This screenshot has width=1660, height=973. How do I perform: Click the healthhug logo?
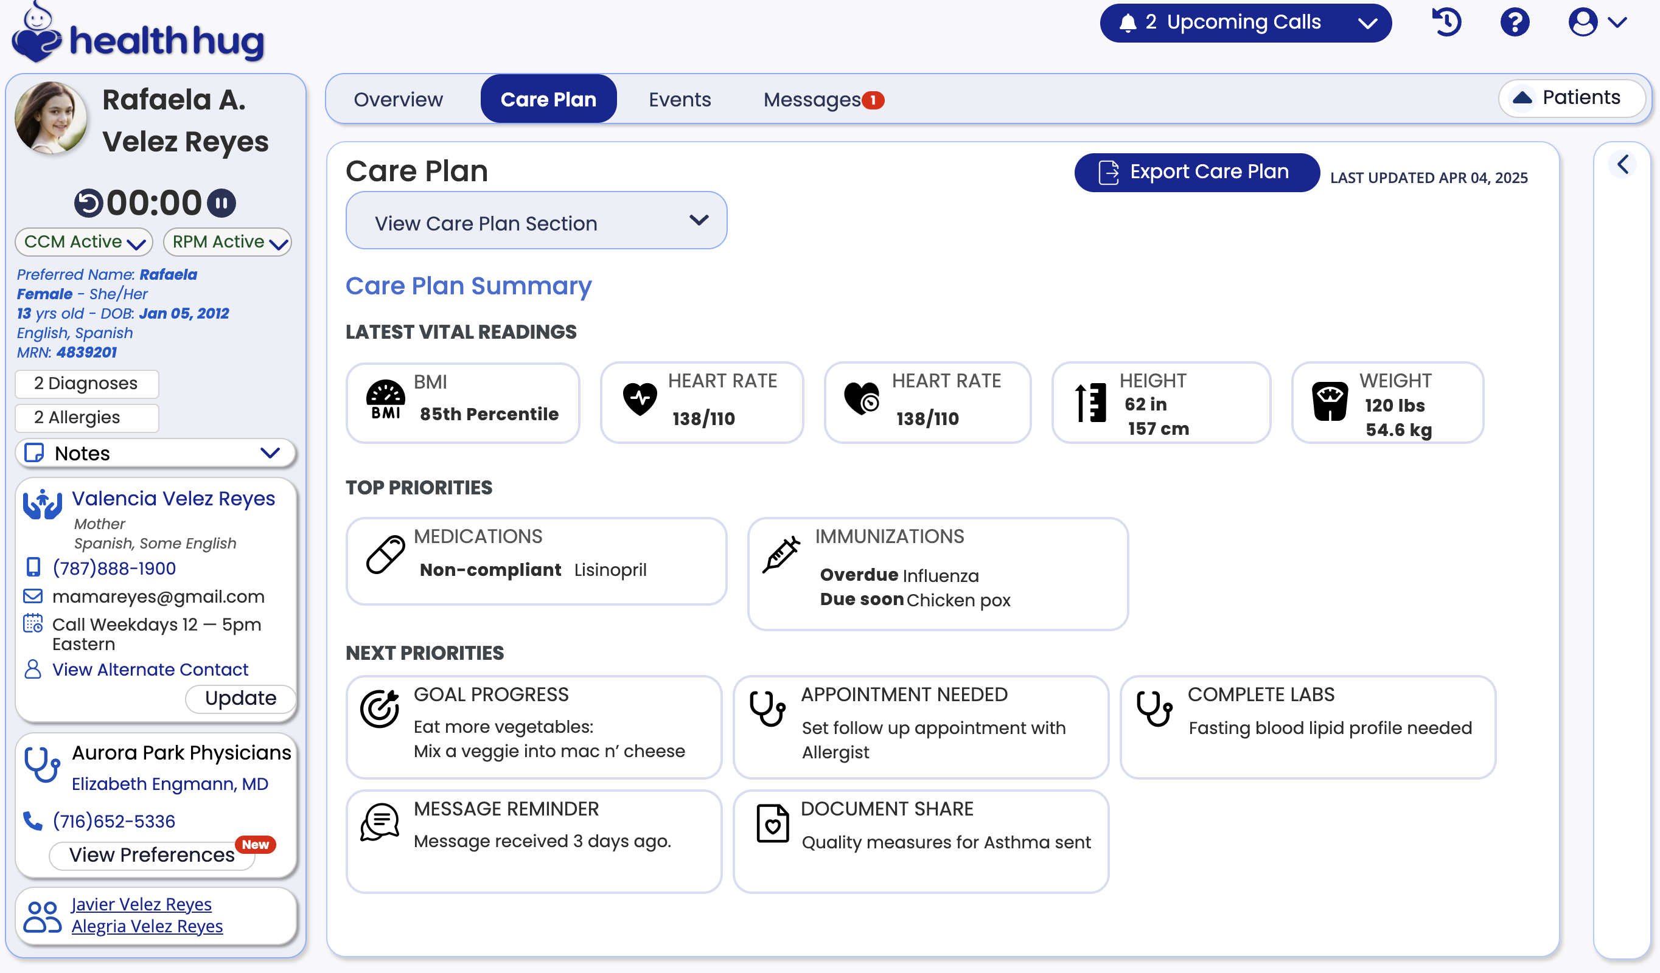pyautogui.click(x=137, y=36)
